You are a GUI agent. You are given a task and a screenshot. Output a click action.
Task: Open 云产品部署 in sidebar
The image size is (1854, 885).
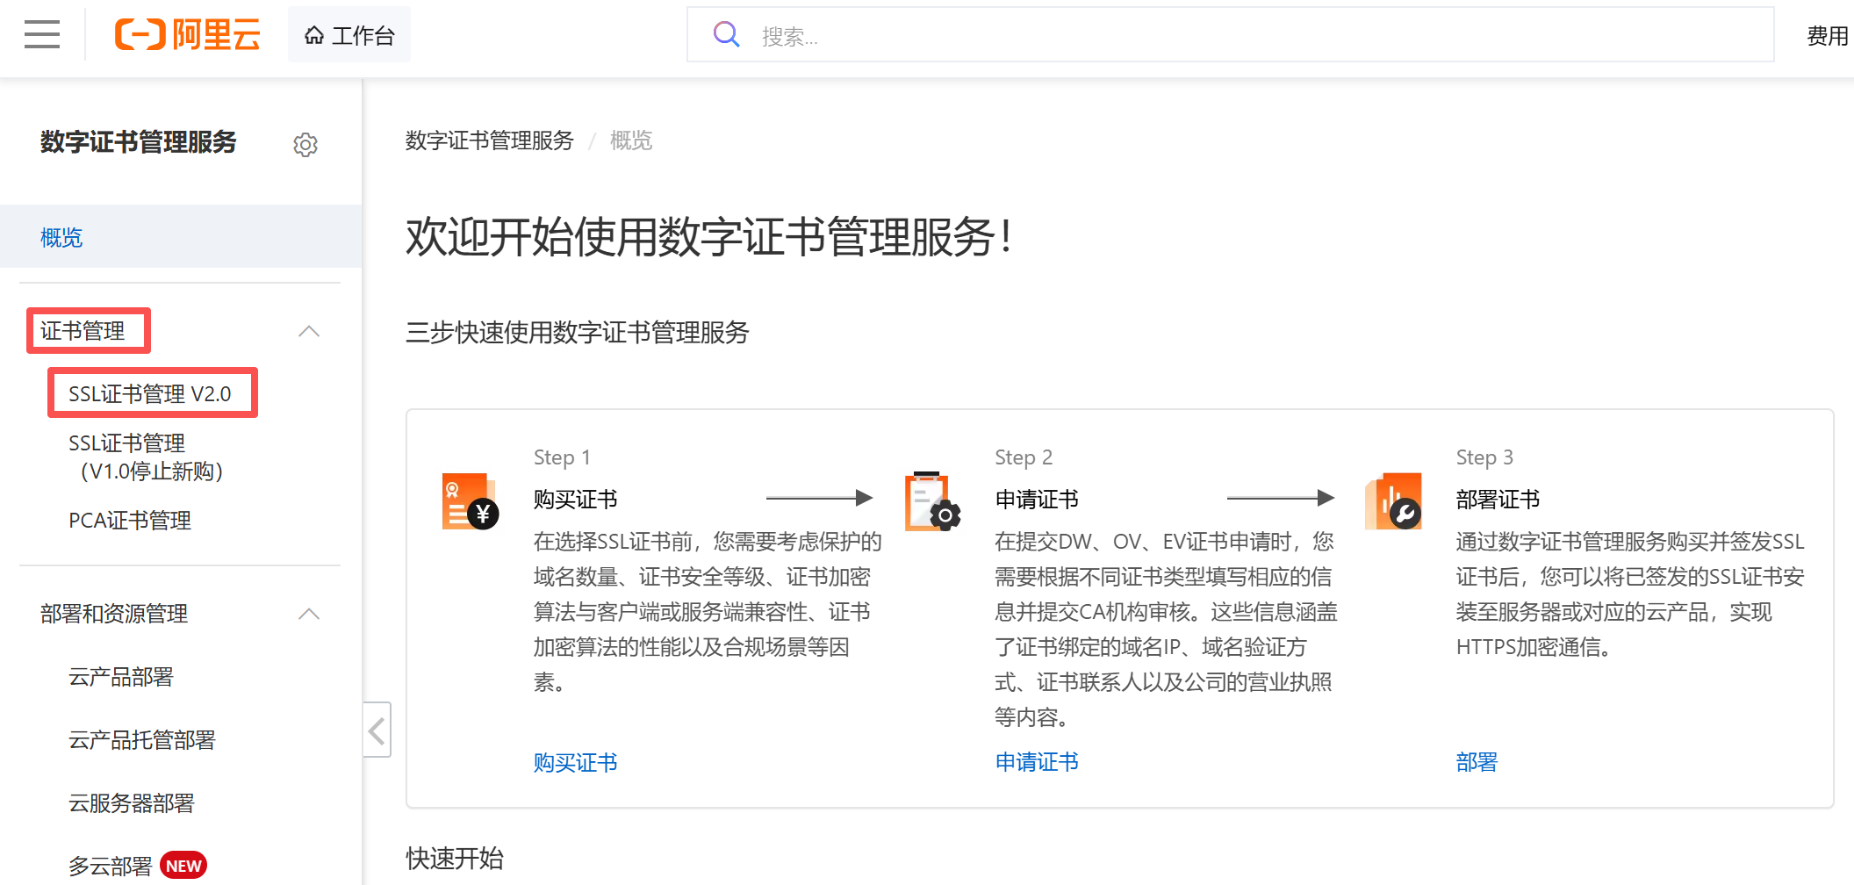[121, 677]
